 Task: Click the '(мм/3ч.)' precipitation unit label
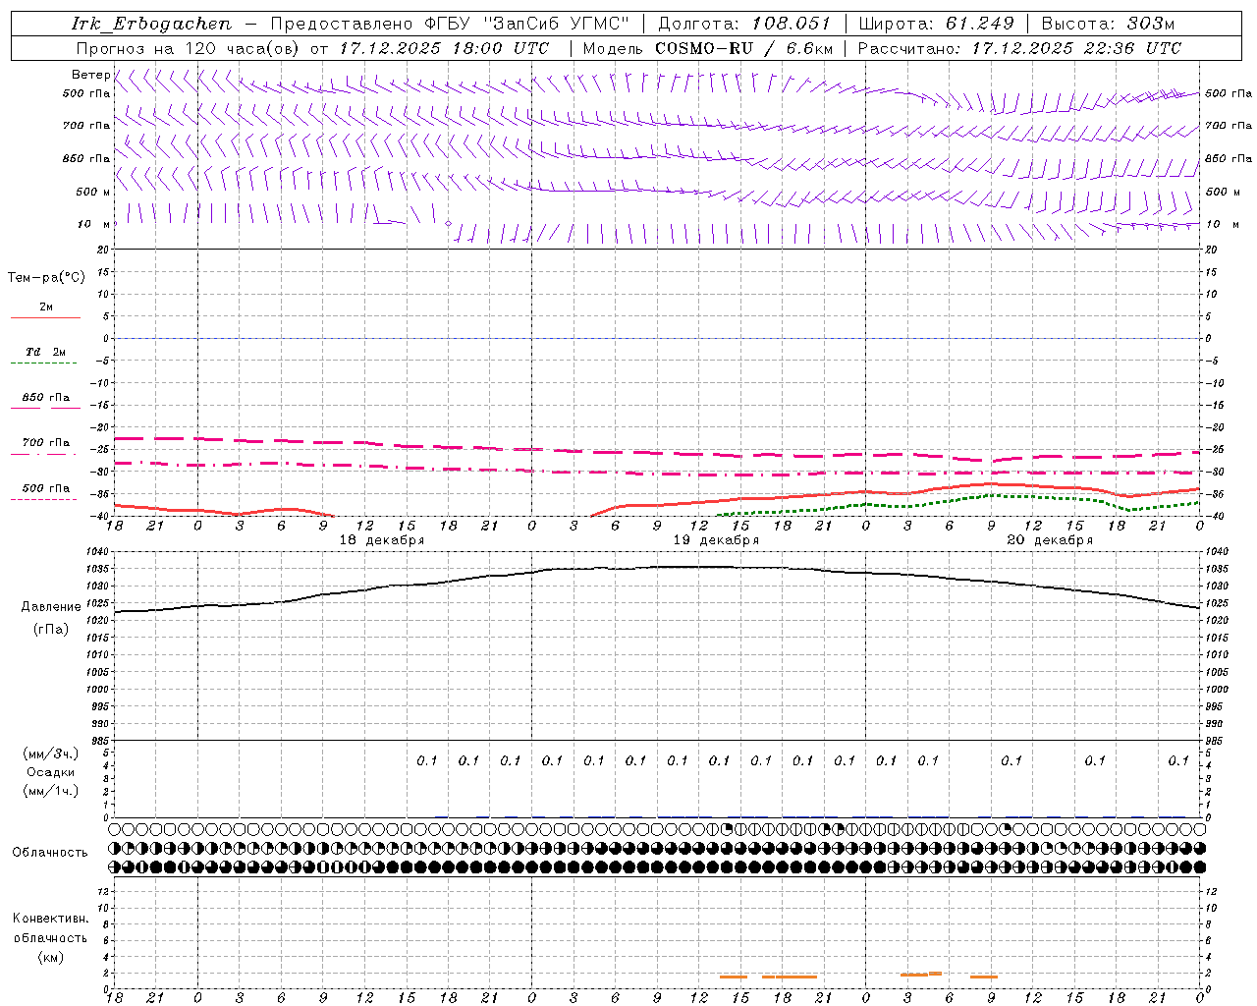51,754
